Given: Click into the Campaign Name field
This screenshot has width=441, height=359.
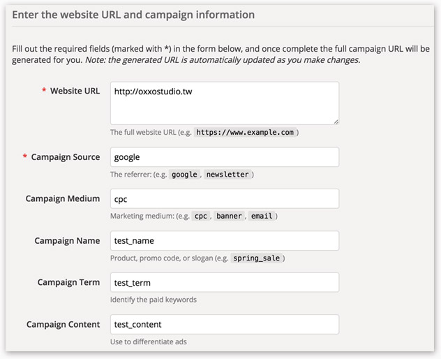Looking at the screenshot, I should [224, 240].
